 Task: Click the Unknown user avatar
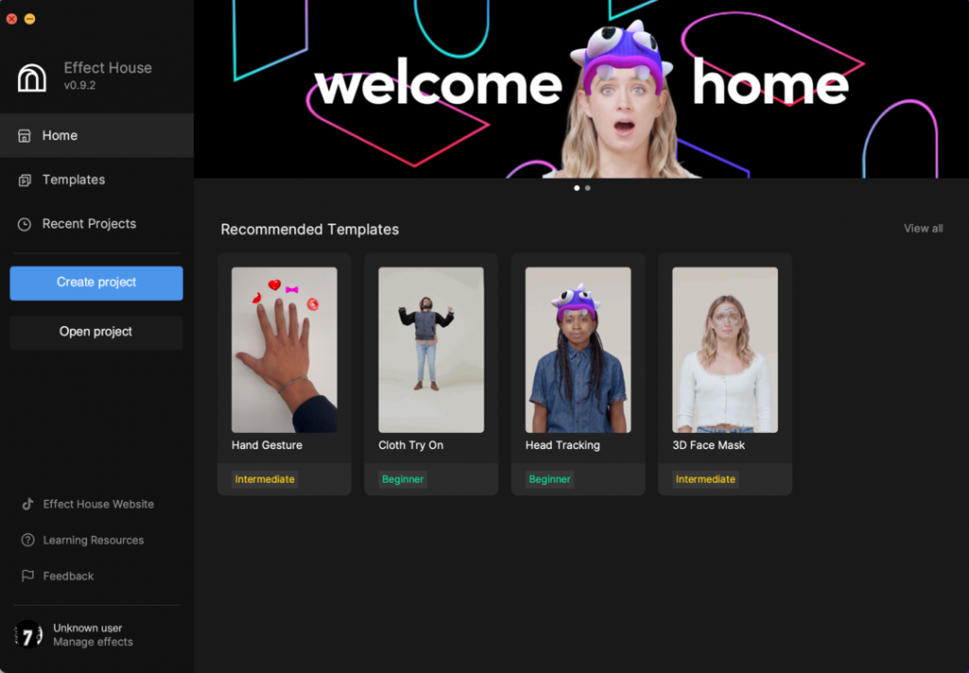click(x=28, y=635)
